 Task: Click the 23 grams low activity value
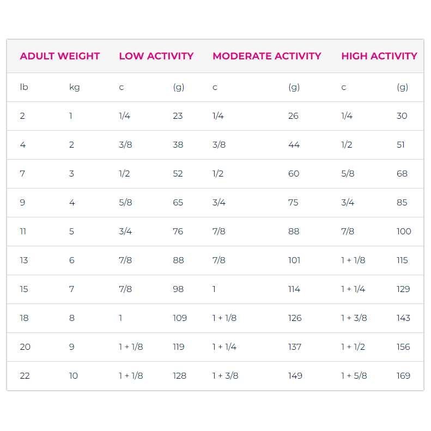click(178, 116)
